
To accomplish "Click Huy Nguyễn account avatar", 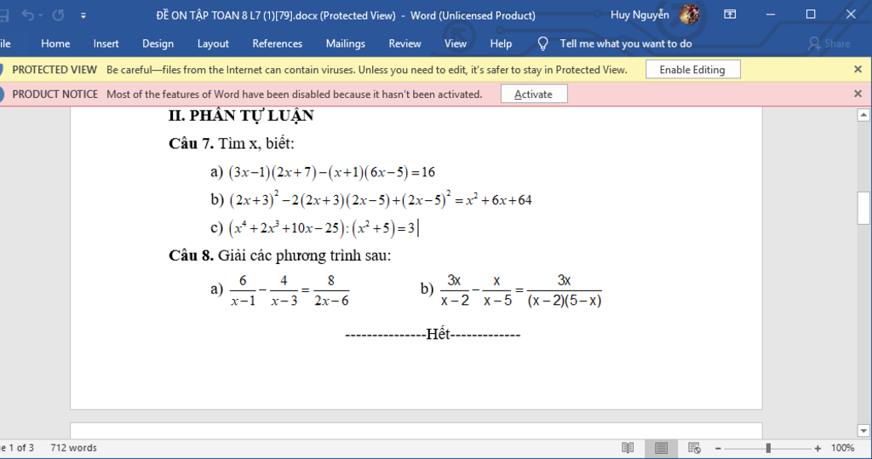I will [690, 14].
